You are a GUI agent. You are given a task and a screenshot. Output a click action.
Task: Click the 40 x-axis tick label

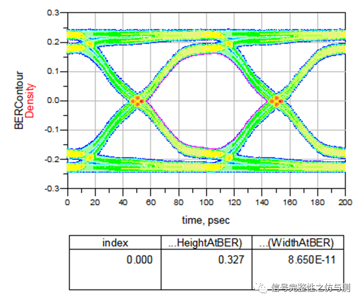tap(123, 202)
